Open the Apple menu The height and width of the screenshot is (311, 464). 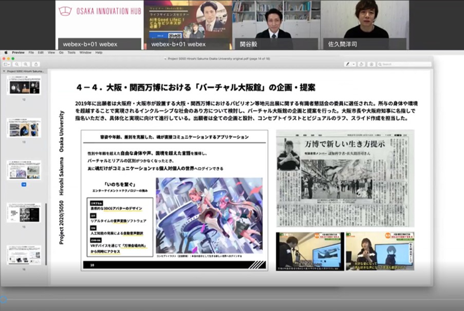tap(6, 52)
